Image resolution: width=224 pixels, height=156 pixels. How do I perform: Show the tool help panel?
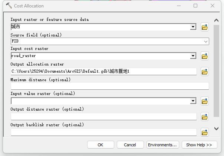coord(200,145)
